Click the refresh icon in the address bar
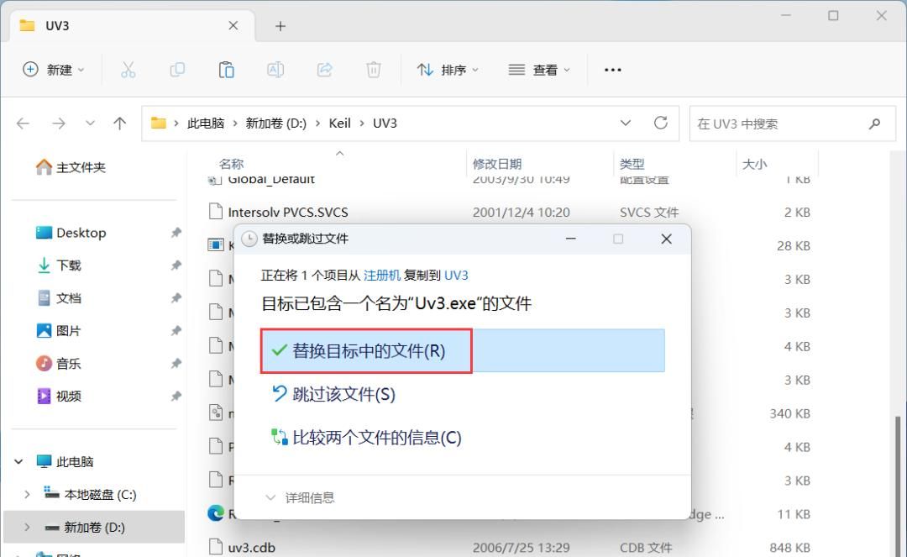907x557 pixels. coord(663,123)
